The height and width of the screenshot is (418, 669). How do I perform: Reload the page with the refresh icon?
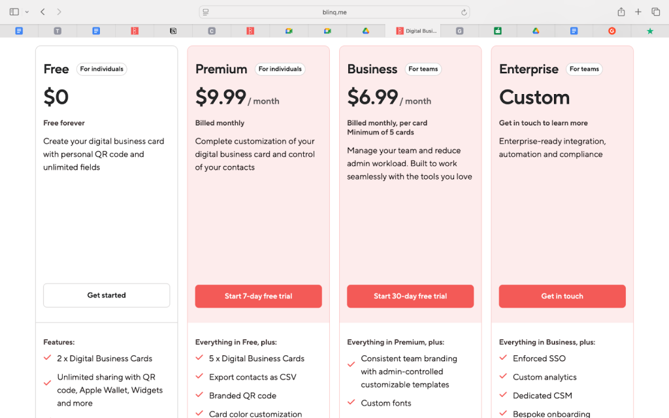tap(464, 12)
